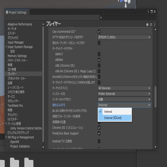This screenshot has height=167, width=167.
Task: Select OpenXR settings category
Action: [15, 142]
